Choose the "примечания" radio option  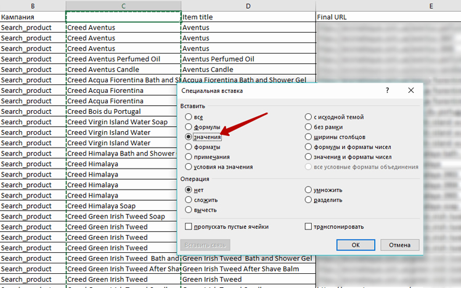pyautogui.click(x=189, y=157)
